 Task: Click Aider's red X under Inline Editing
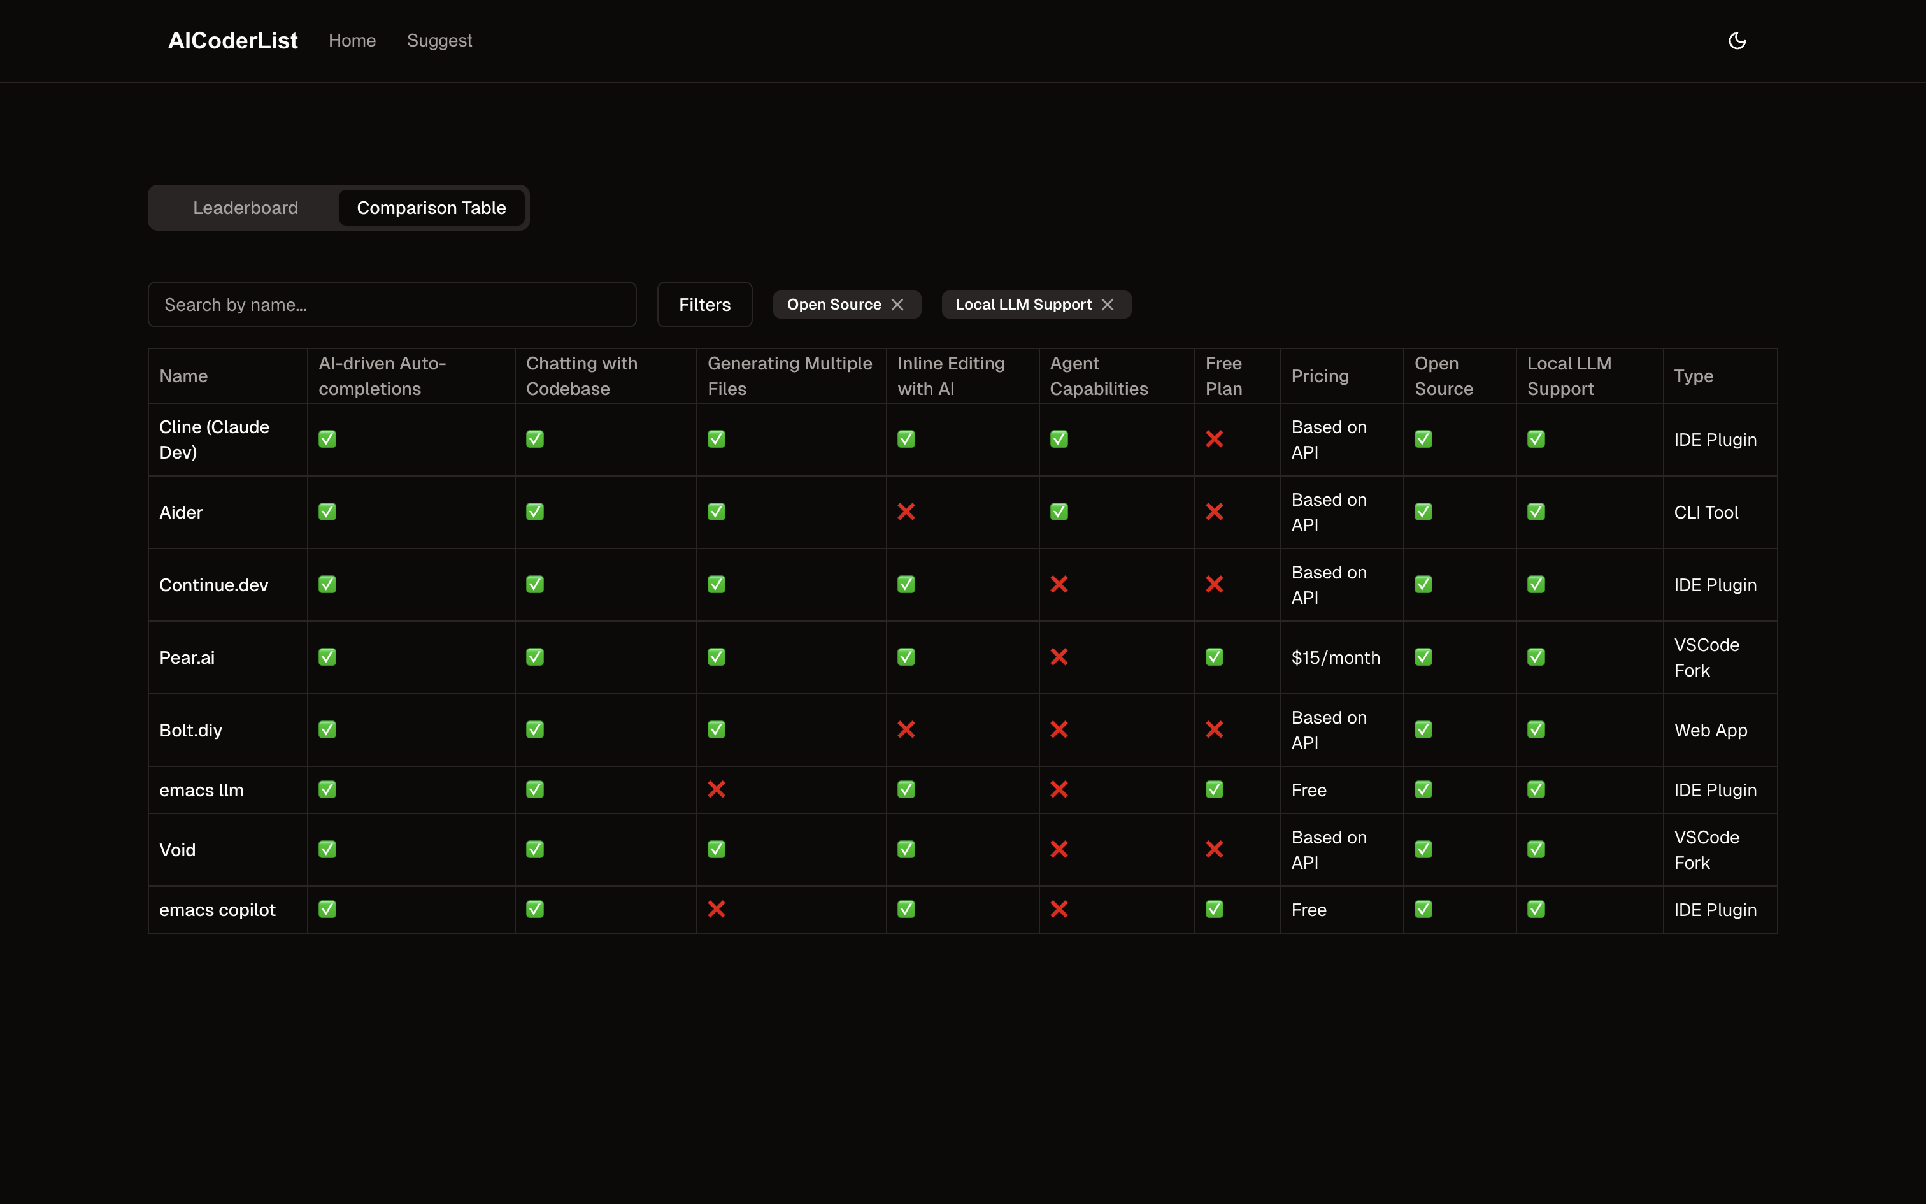[906, 512]
